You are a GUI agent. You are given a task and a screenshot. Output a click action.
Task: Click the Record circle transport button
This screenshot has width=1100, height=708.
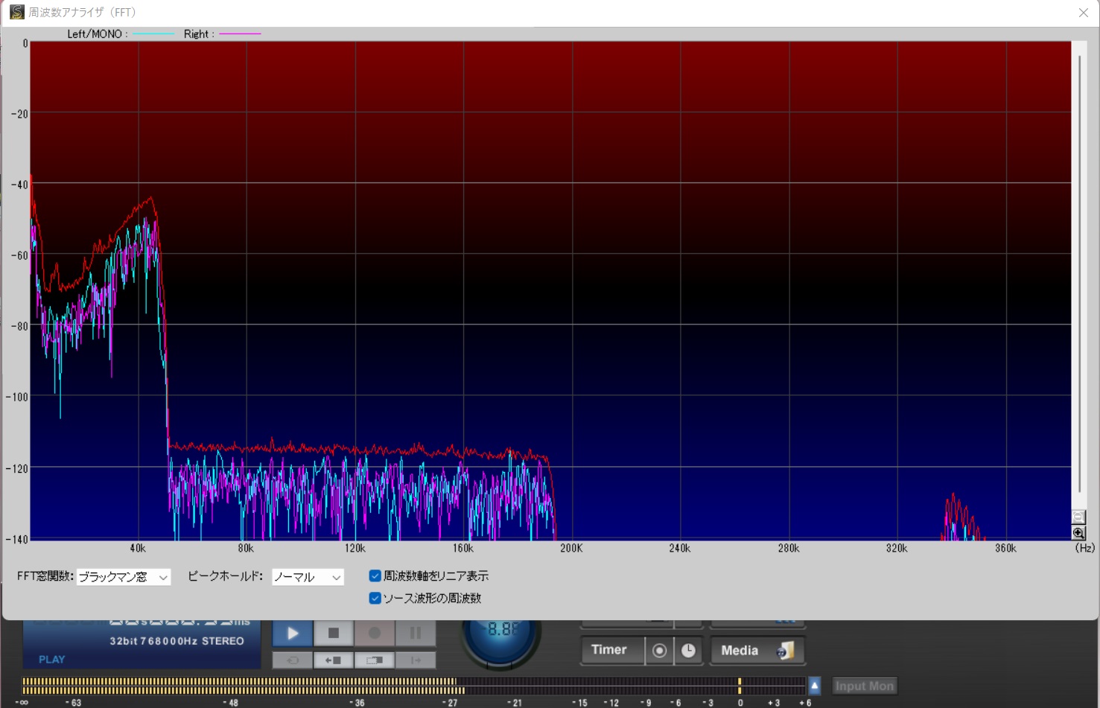click(x=375, y=634)
